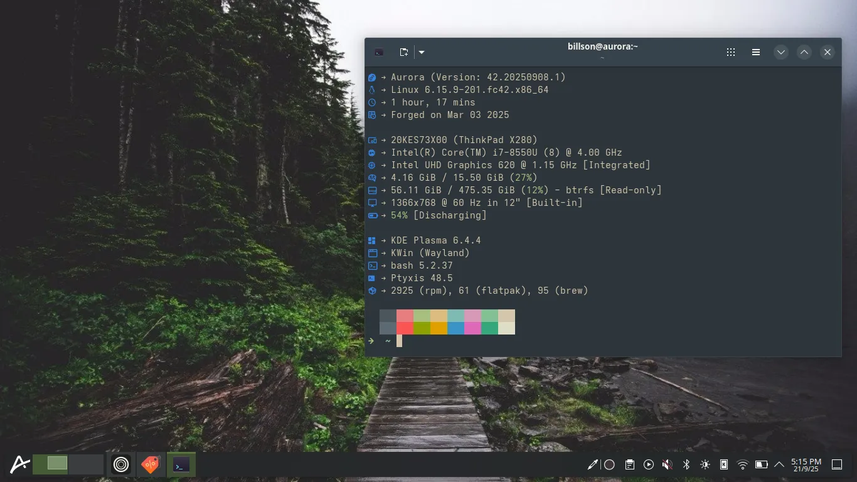857x482 pixels.
Task: Close the Ptyxis terminal window
Action: click(828, 52)
